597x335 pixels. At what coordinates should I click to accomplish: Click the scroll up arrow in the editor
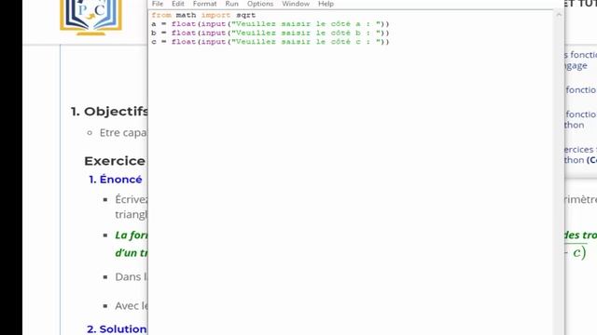click(559, 15)
